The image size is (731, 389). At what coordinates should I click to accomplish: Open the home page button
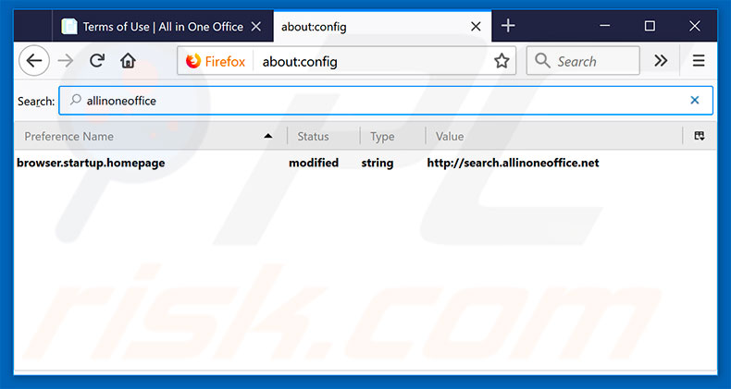pyautogui.click(x=128, y=61)
